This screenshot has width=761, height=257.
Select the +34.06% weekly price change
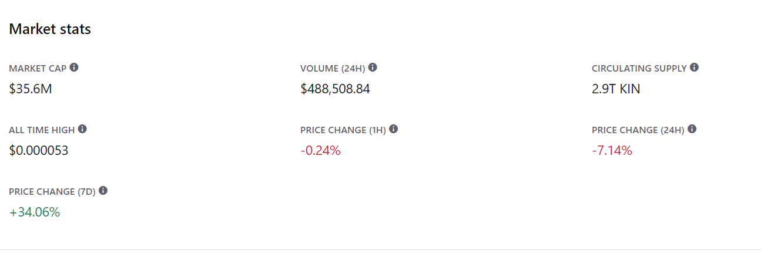(35, 212)
